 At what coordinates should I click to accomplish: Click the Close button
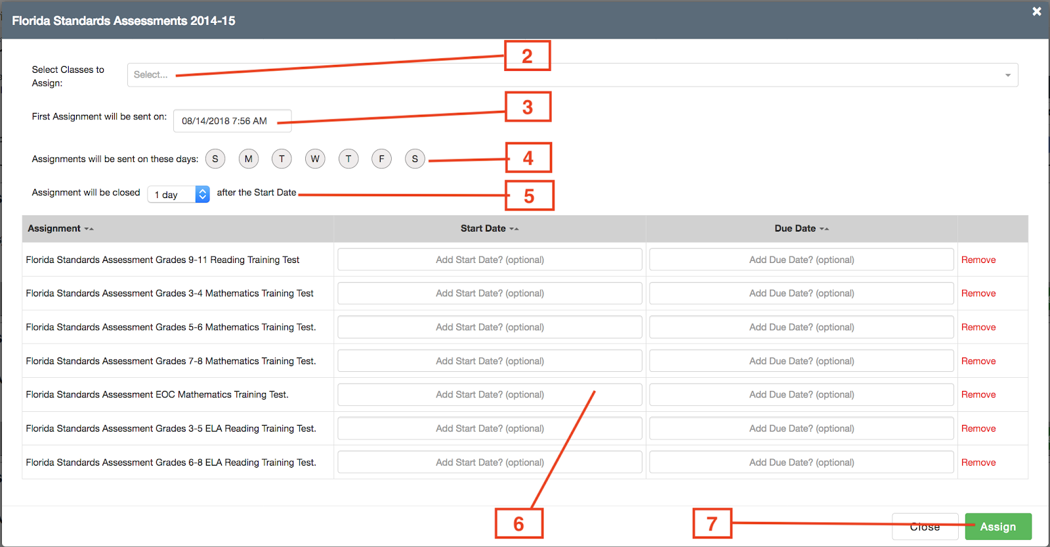click(x=925, y=527)
